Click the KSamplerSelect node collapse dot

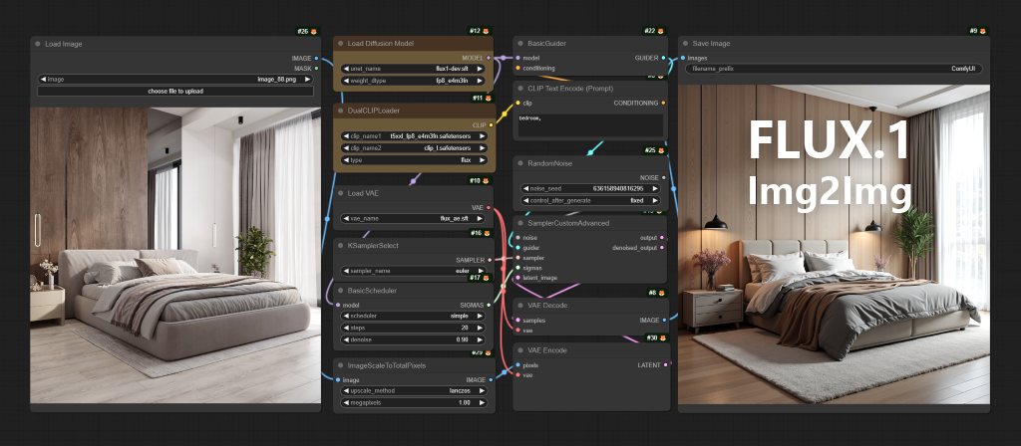pos(339,246)
